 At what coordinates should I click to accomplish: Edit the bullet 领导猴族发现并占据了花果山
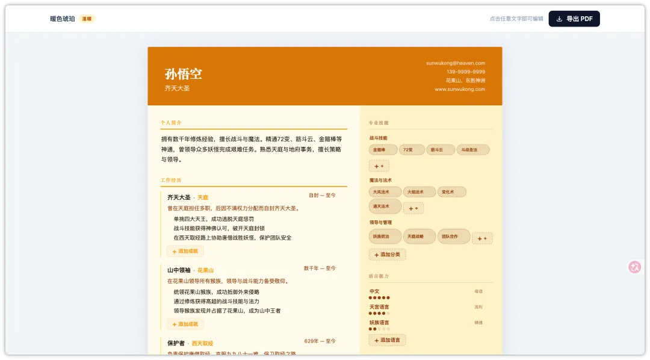(227, 311)
